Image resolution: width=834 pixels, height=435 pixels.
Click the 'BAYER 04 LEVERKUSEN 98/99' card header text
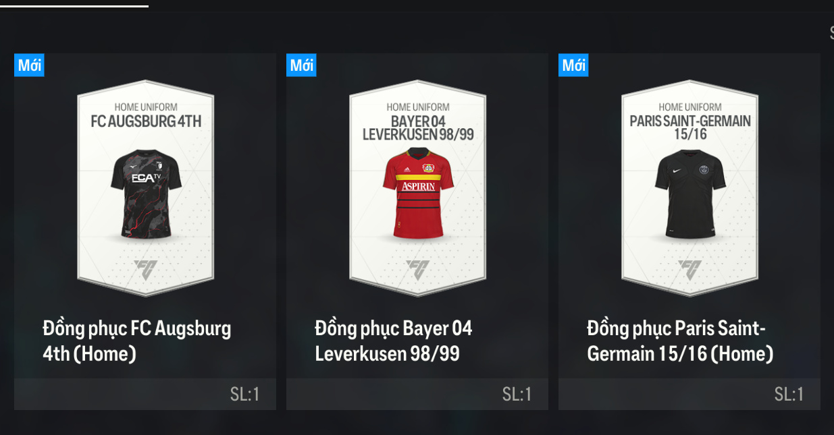coord(418,128)
